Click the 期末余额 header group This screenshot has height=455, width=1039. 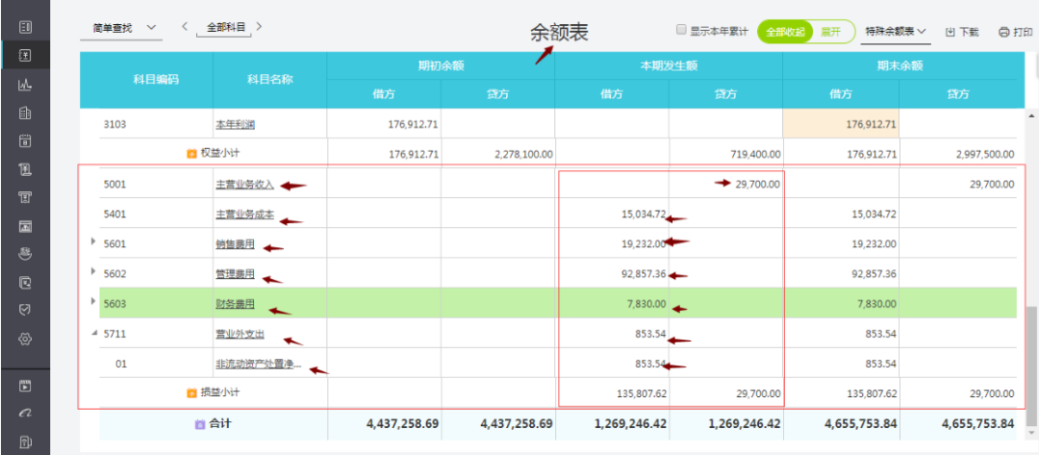point(900,66)
